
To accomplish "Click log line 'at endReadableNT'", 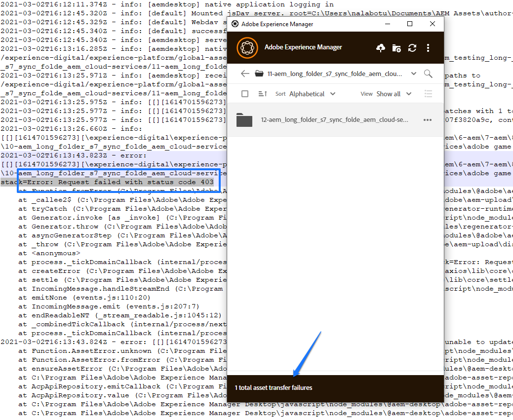I will tap(120, 315).
